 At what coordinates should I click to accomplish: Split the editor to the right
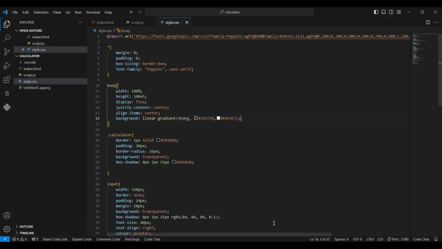428,22
